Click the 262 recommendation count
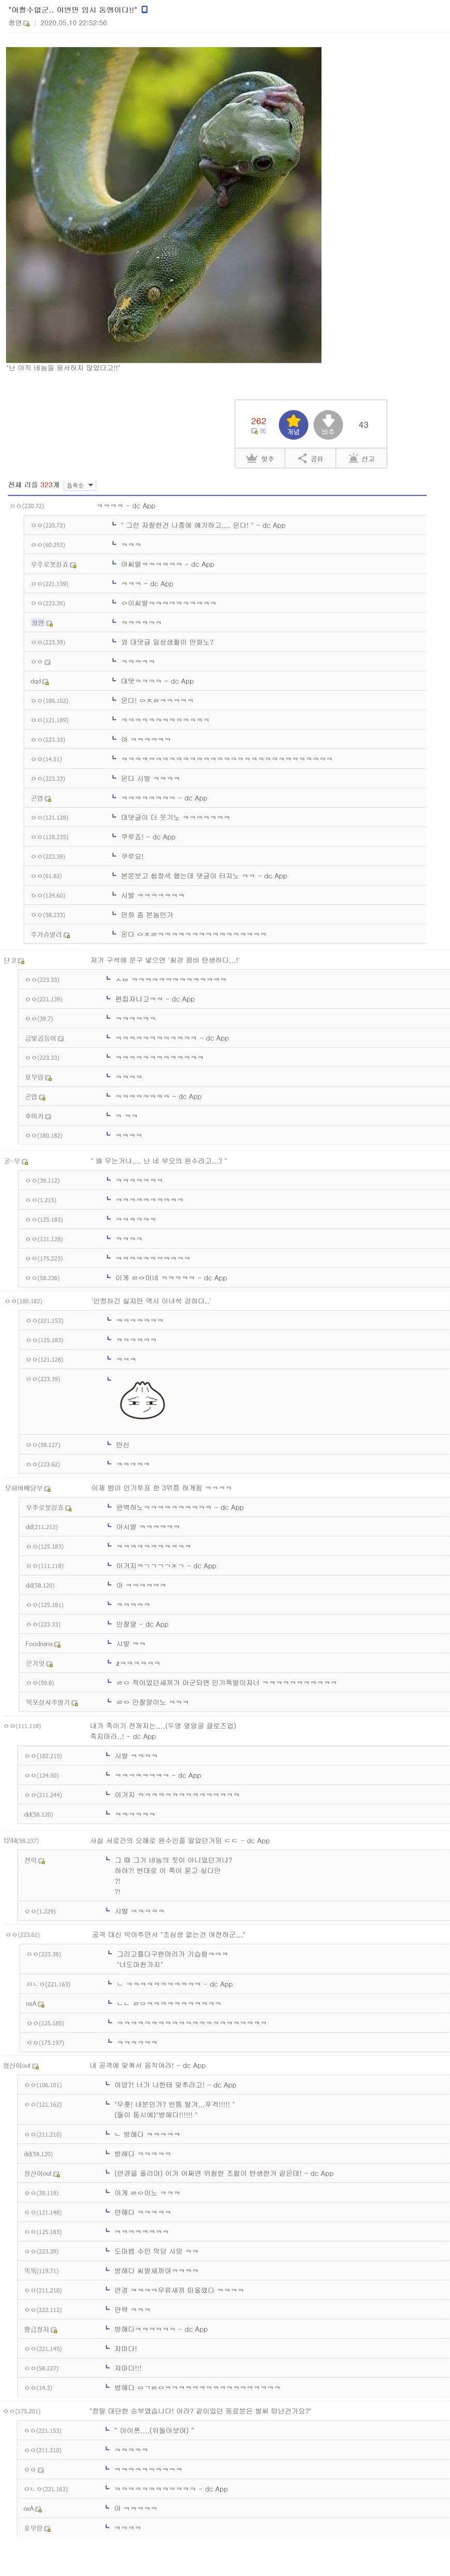450x2576 pixels. click(x=259, y=421)
